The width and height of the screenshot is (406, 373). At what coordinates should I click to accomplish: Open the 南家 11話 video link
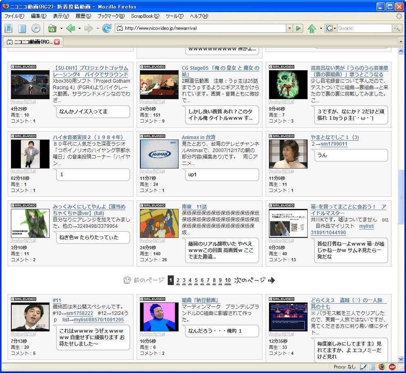click(194, 207)
